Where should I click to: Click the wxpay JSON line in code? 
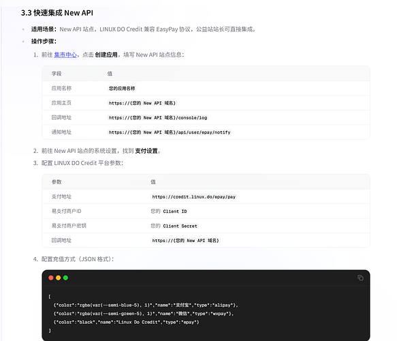143,314
